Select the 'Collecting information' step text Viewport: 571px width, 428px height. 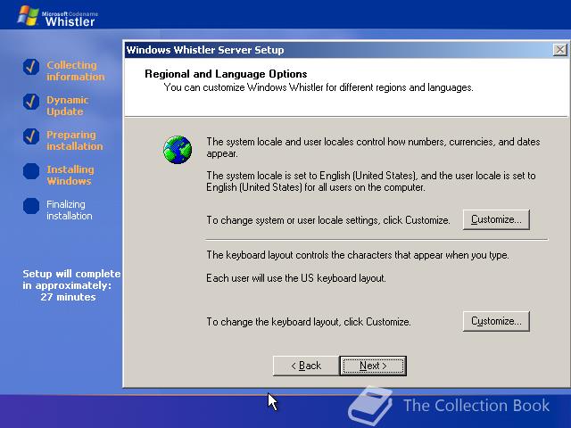pos(75,71)
